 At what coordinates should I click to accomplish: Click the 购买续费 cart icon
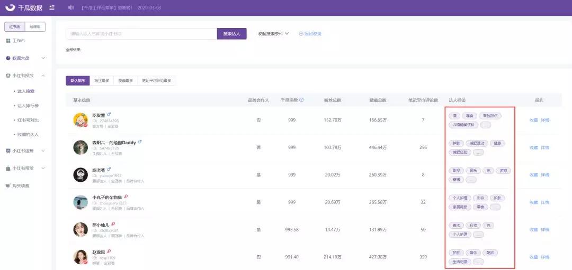pyautogui.click(x=8, y=185)
